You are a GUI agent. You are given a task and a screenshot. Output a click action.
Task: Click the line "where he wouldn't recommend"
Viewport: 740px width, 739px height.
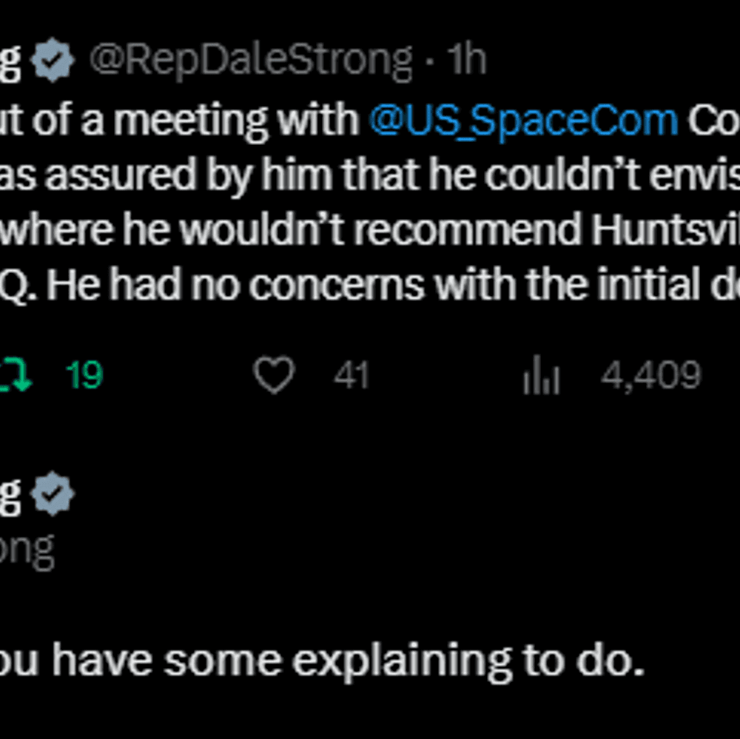290,230
